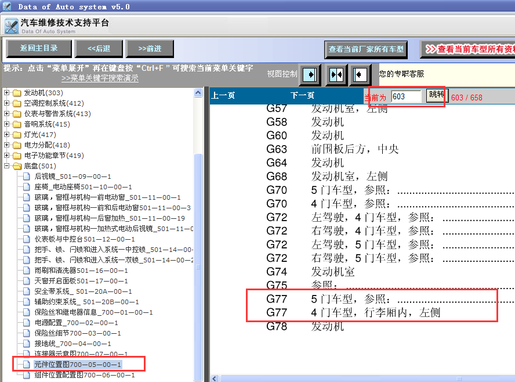Open 保险丝和继电器信息_700—01—00—1

coord(93,312)
